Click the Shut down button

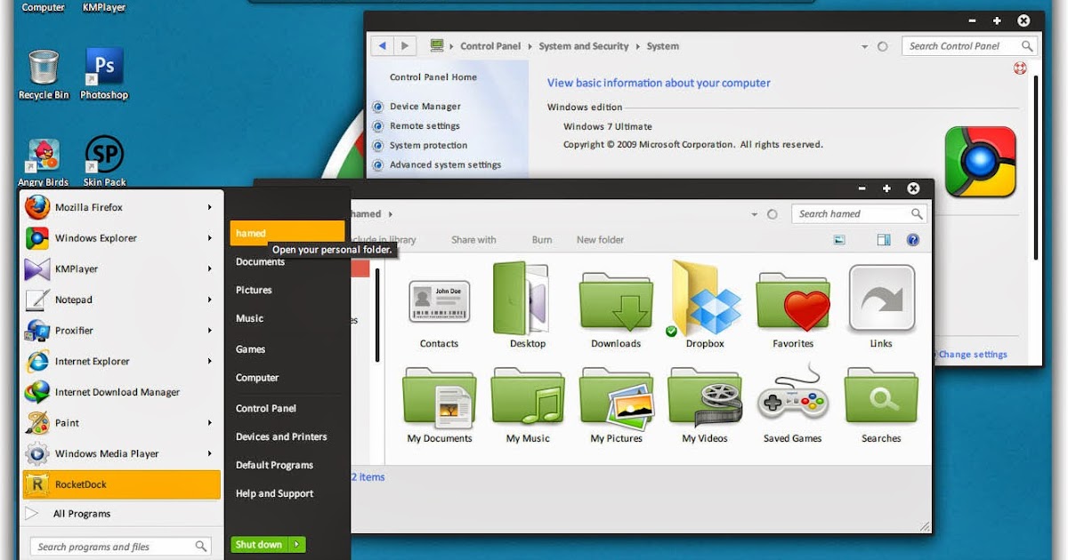[259, 545]
